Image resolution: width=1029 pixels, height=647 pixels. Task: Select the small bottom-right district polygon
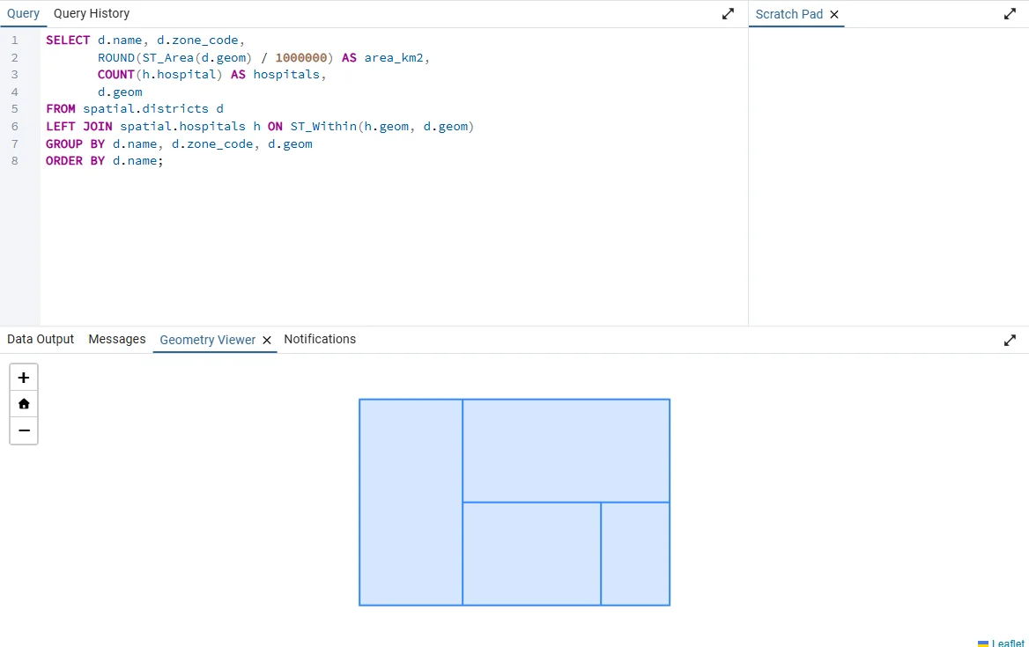coord(635,554)
